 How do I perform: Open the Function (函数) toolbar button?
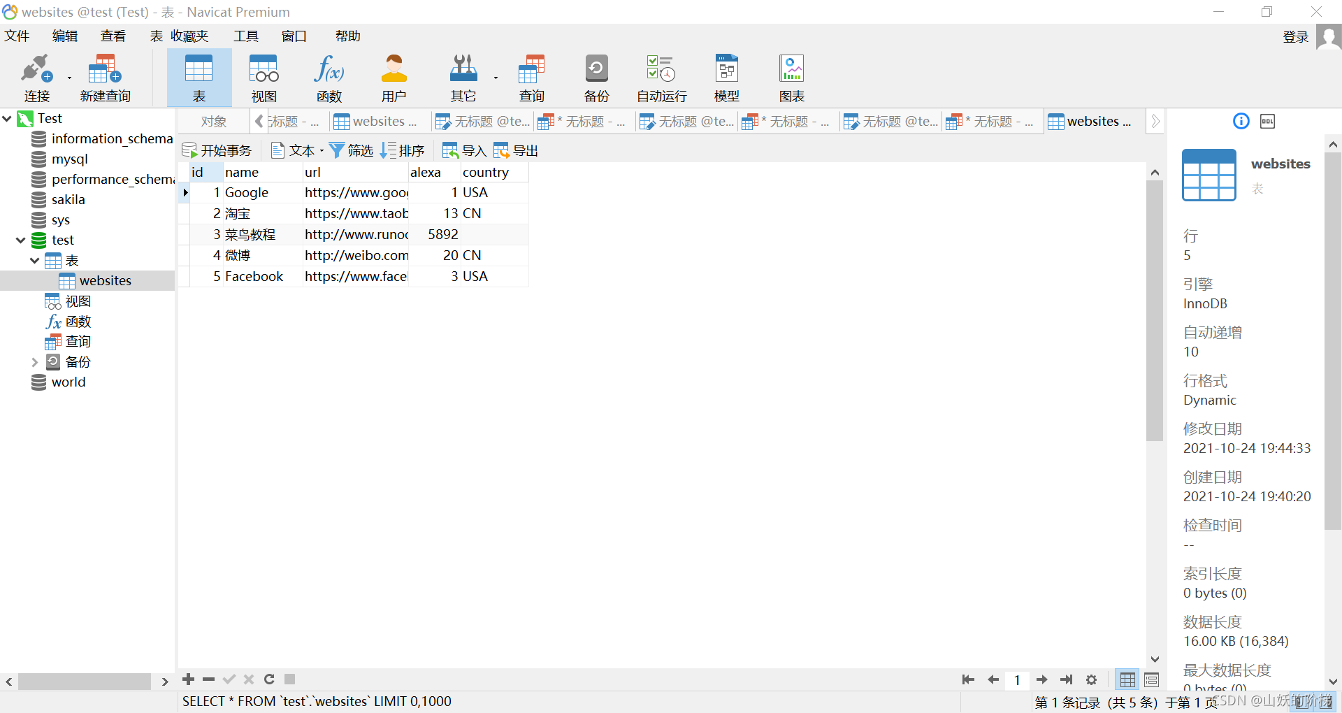[329, 78]
